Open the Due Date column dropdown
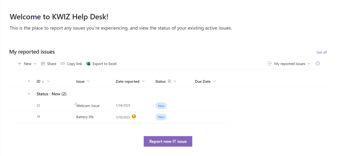Image resolution: width=338 pixels, height=156 pixels. (x=214, y=81)
